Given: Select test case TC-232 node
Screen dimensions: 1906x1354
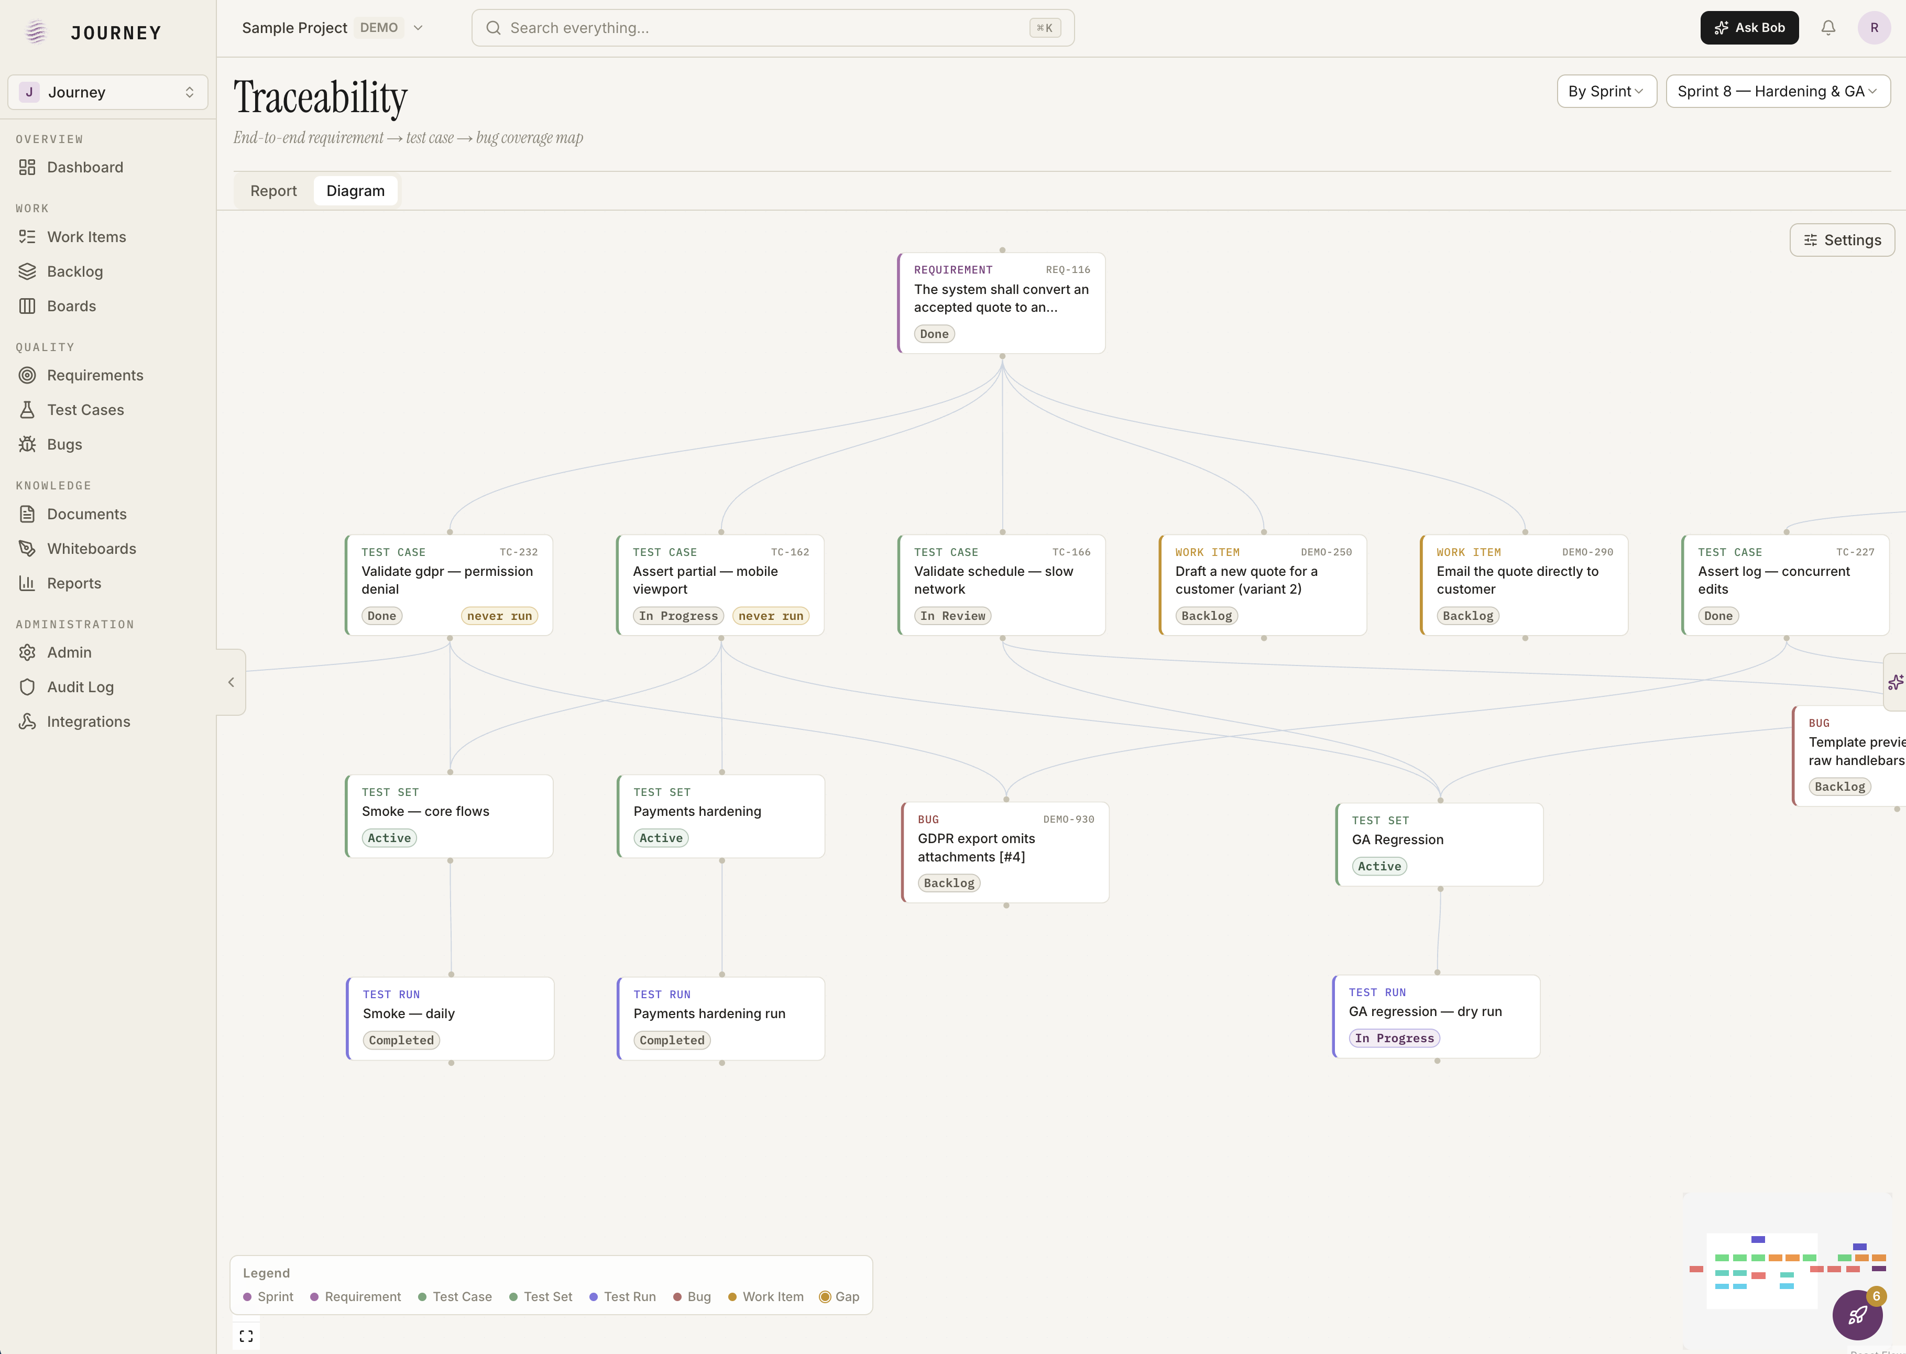Looking at the screenshot, I should click(x=449, y=584).
